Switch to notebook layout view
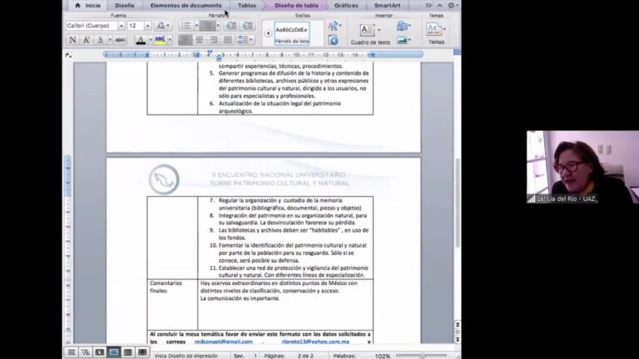This screenshot has width=639, height=359. click(x=128, y=352)
